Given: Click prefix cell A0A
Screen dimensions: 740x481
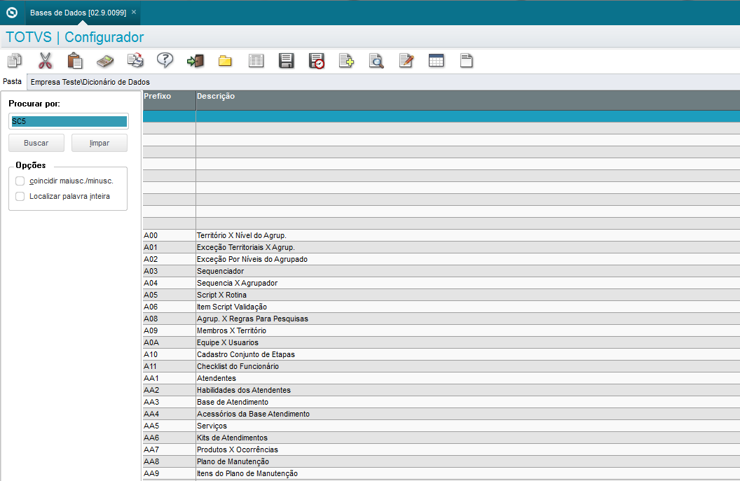Looking at the screenshot, I should click(169, 342).
